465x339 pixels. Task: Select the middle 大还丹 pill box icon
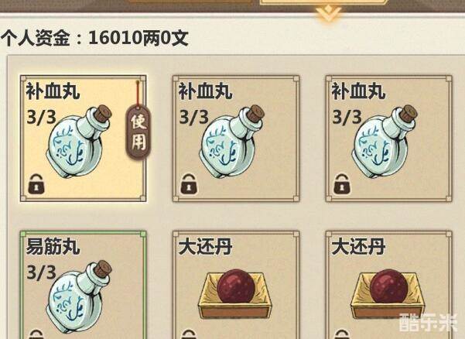pos(235,293)
